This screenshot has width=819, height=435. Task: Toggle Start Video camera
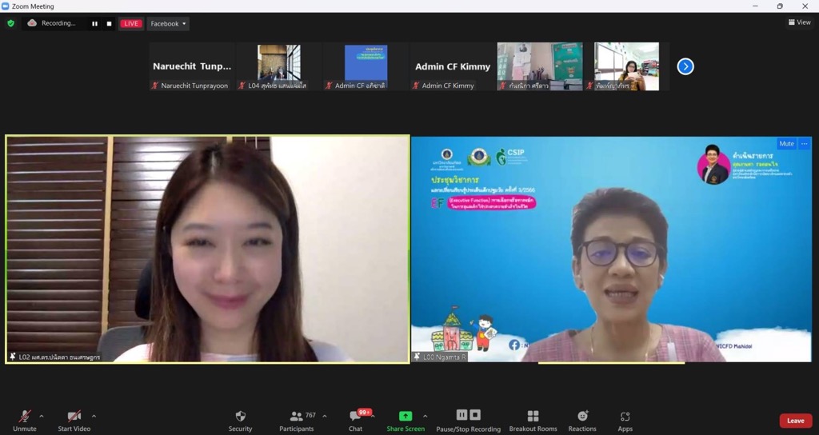coord(74,421)
